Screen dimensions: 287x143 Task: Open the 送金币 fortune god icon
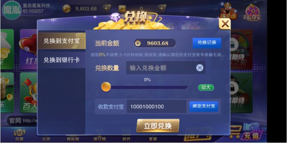click(x=228, y=11)
